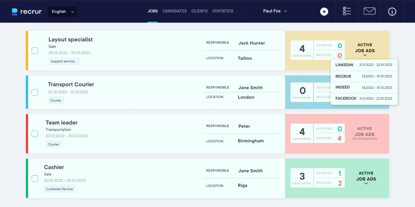Switch to the CANDIDATES tab
This screenshot has width=415, height=207.
[174, 11]
